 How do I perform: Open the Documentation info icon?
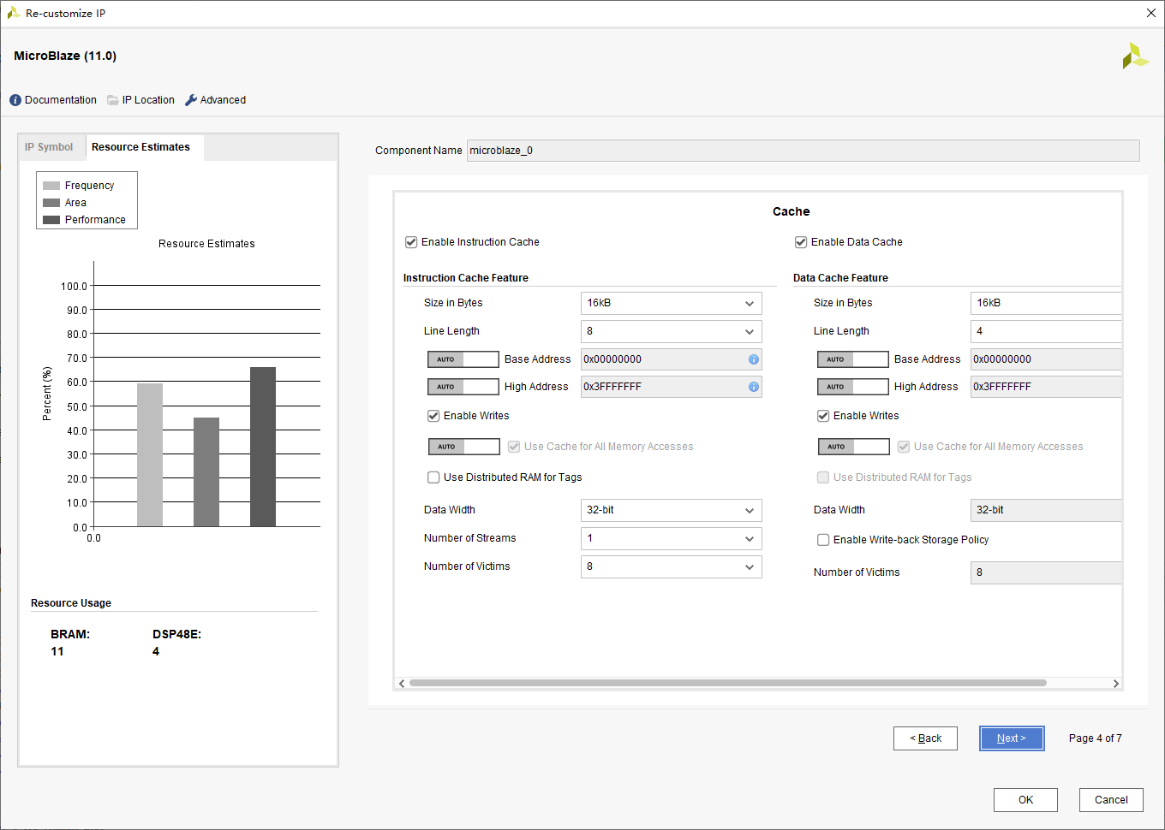pyautogui.click(x=15, y=100)
